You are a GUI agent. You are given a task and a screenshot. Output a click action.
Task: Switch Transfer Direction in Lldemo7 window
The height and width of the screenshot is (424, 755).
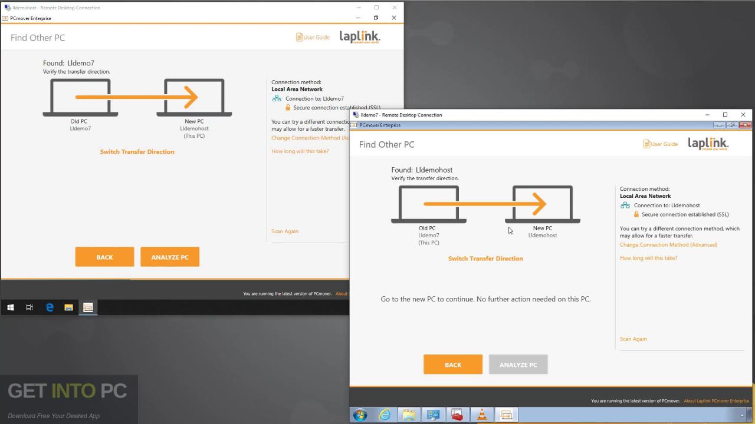[485, 259]
